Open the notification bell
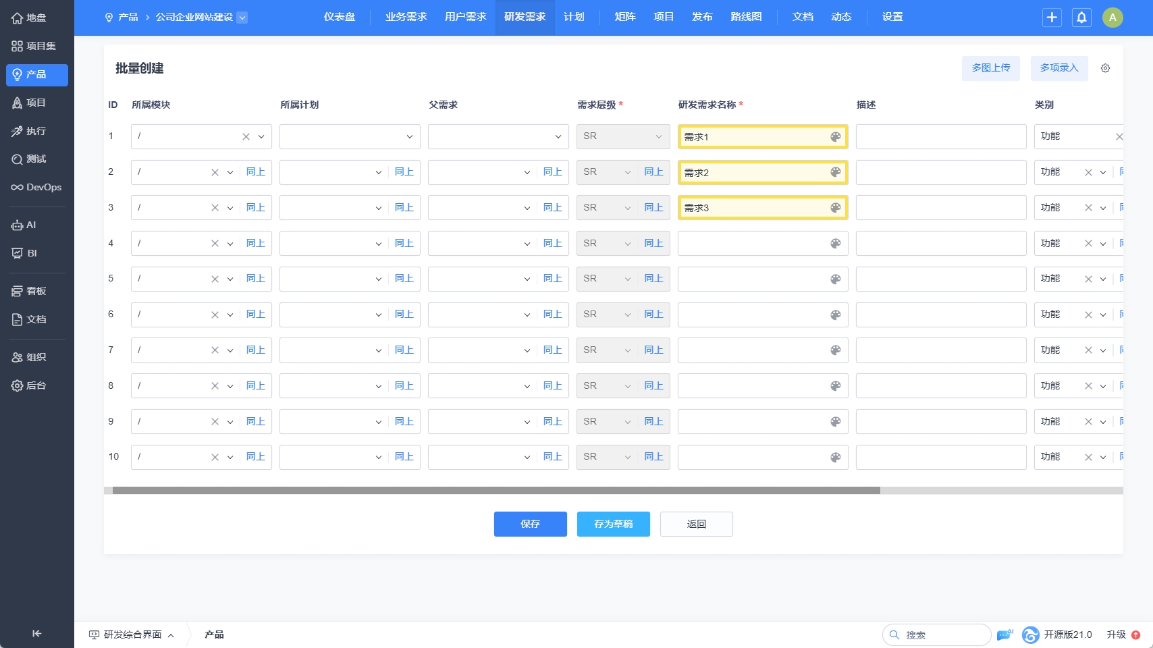Image resolution: width=1153 pixels, height=648 pixels. pyautogui.click(x=1081, y=18)
